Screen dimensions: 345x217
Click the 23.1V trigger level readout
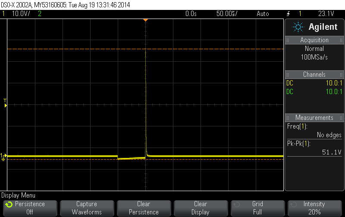pyautogui.click(x=326, y=14)
